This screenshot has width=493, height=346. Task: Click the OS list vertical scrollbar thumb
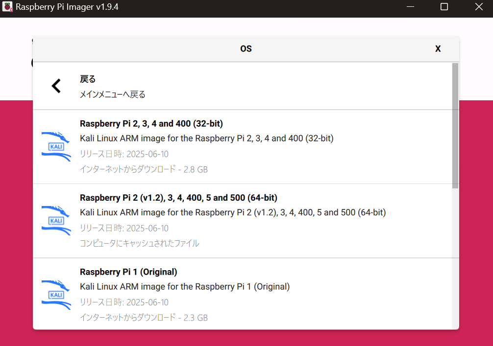coord(455,126)
